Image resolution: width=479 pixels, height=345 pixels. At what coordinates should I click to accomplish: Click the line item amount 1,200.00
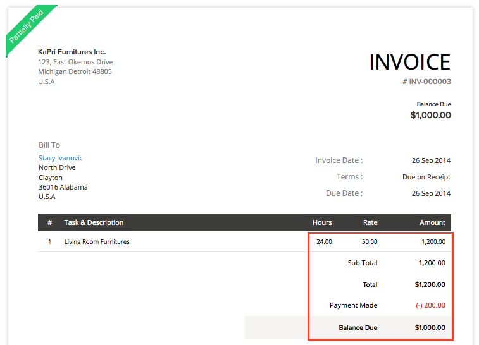click(x=433, y=241)
